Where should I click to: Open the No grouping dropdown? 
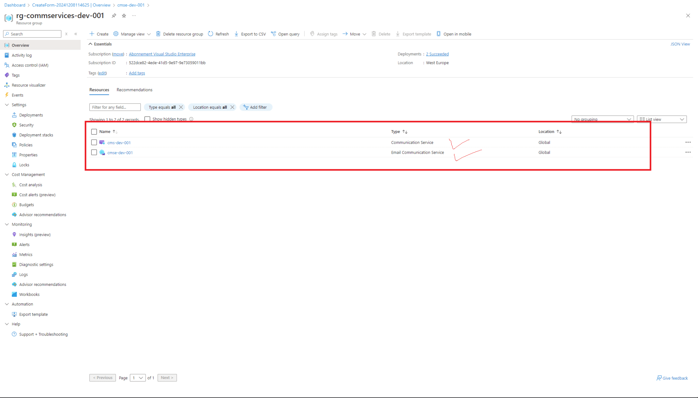click(x=602, y=119)
